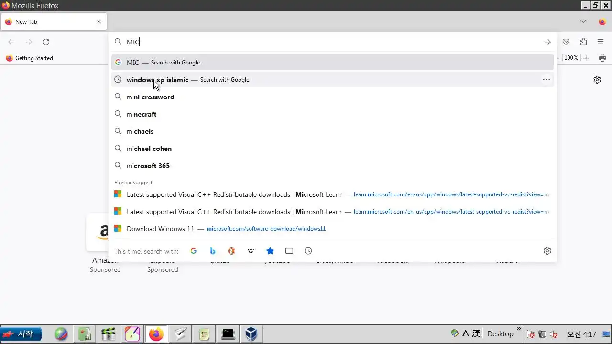
Task: Click the print icon
Action: [x=602, y=58]
